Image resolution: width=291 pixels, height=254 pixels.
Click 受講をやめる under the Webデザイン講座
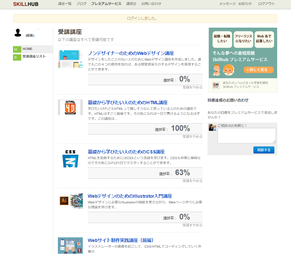click(193, 87)
